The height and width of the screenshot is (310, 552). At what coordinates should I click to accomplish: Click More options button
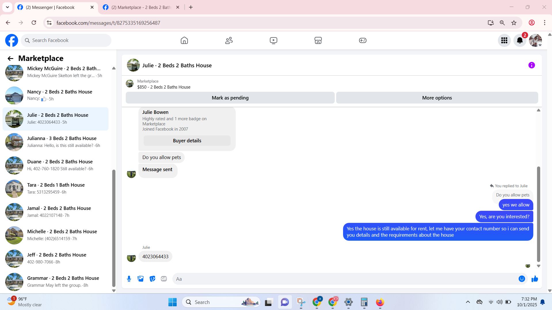coord(437,98)
